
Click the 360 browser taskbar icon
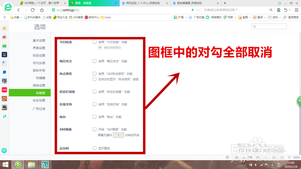point(18,164)
